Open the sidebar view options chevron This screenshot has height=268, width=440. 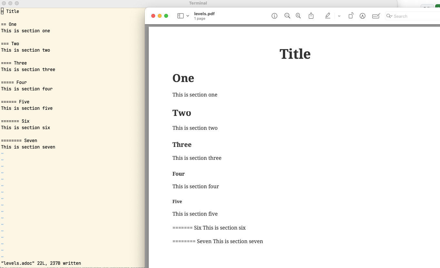tap(188, 15)
